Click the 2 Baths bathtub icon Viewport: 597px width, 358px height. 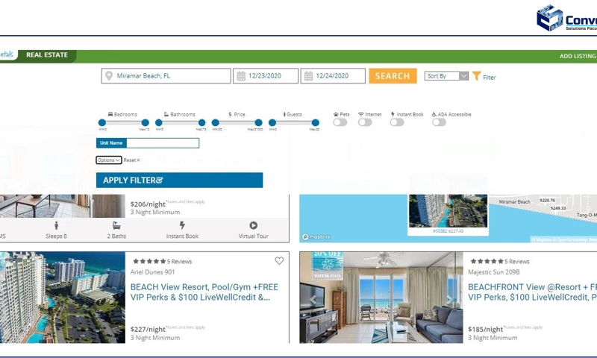[116, 225]
